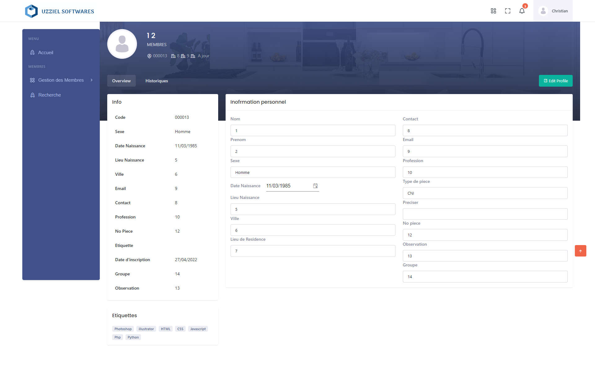595x371 pixels.
Task: Click the Edit Profile button
Action: (555, 81)
